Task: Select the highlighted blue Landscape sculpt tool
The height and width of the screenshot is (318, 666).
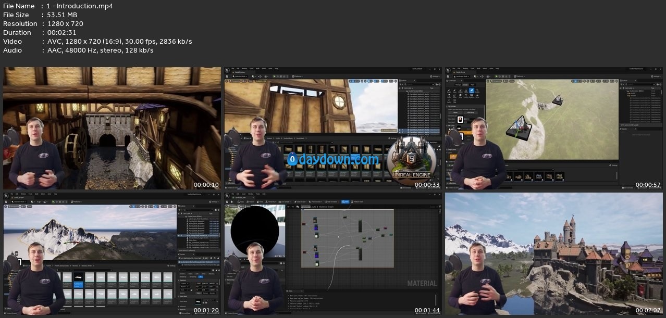Action: pos(471,91)
